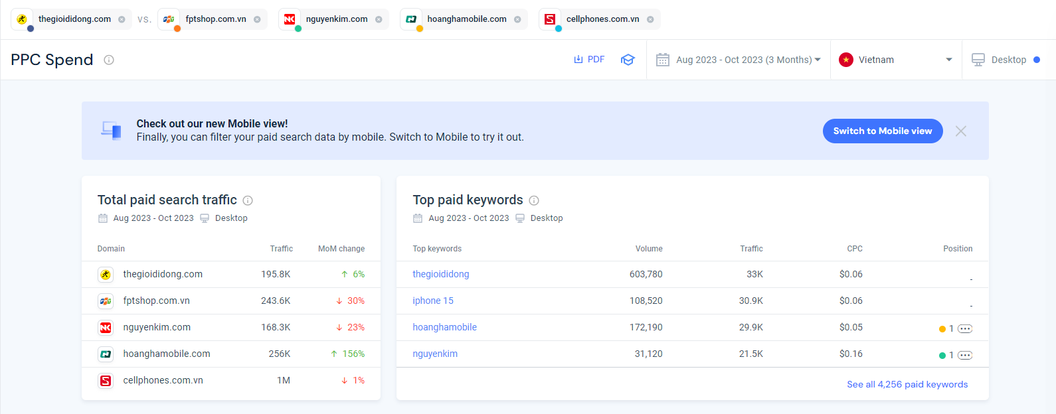Remove hoanghamobile.com from comparison

517,19
